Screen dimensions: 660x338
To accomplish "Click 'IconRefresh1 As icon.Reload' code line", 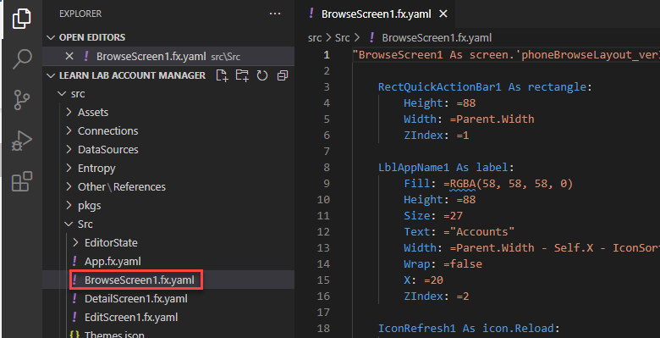I will tap(469, 329).
